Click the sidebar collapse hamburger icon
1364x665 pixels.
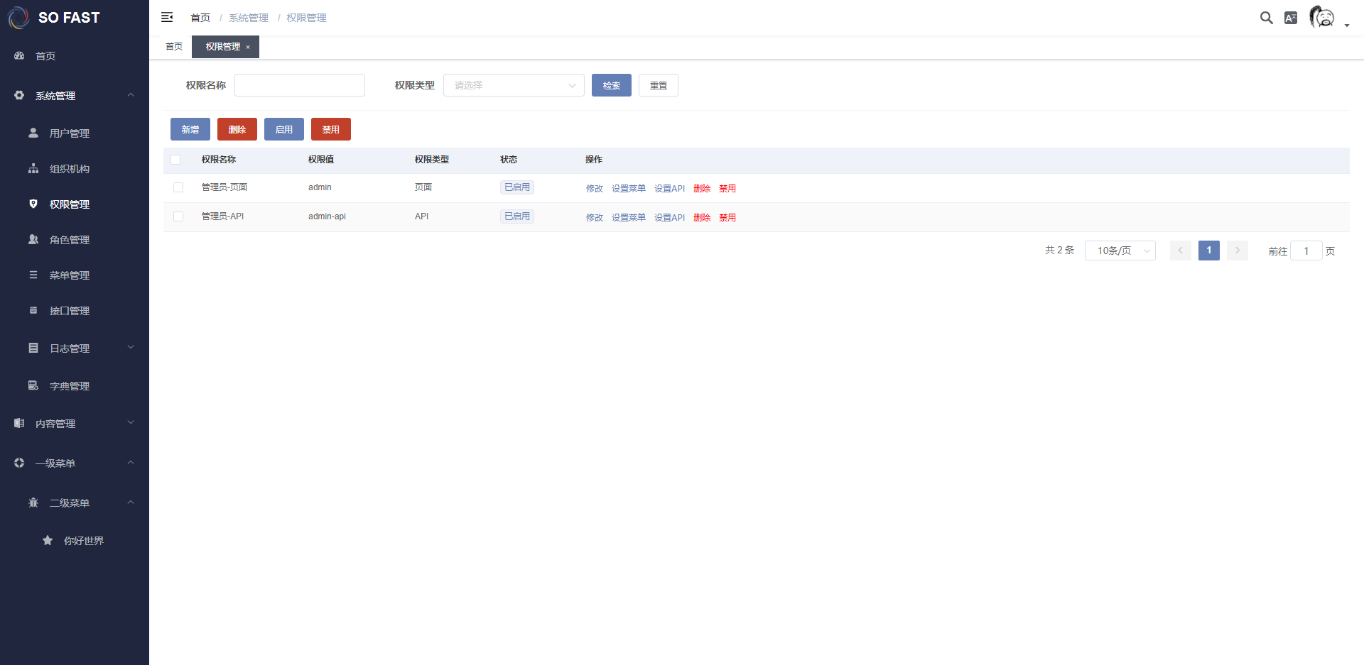click(167, 17)
